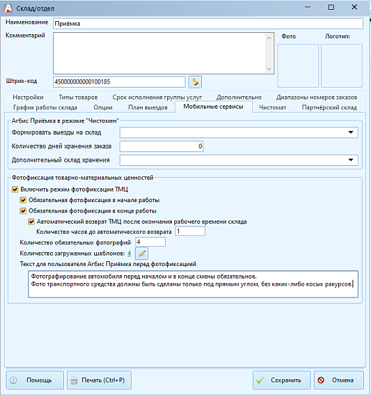Click the barcode generate icon next to Штрих-код
371x395 pixels.
tap(195, 82)
